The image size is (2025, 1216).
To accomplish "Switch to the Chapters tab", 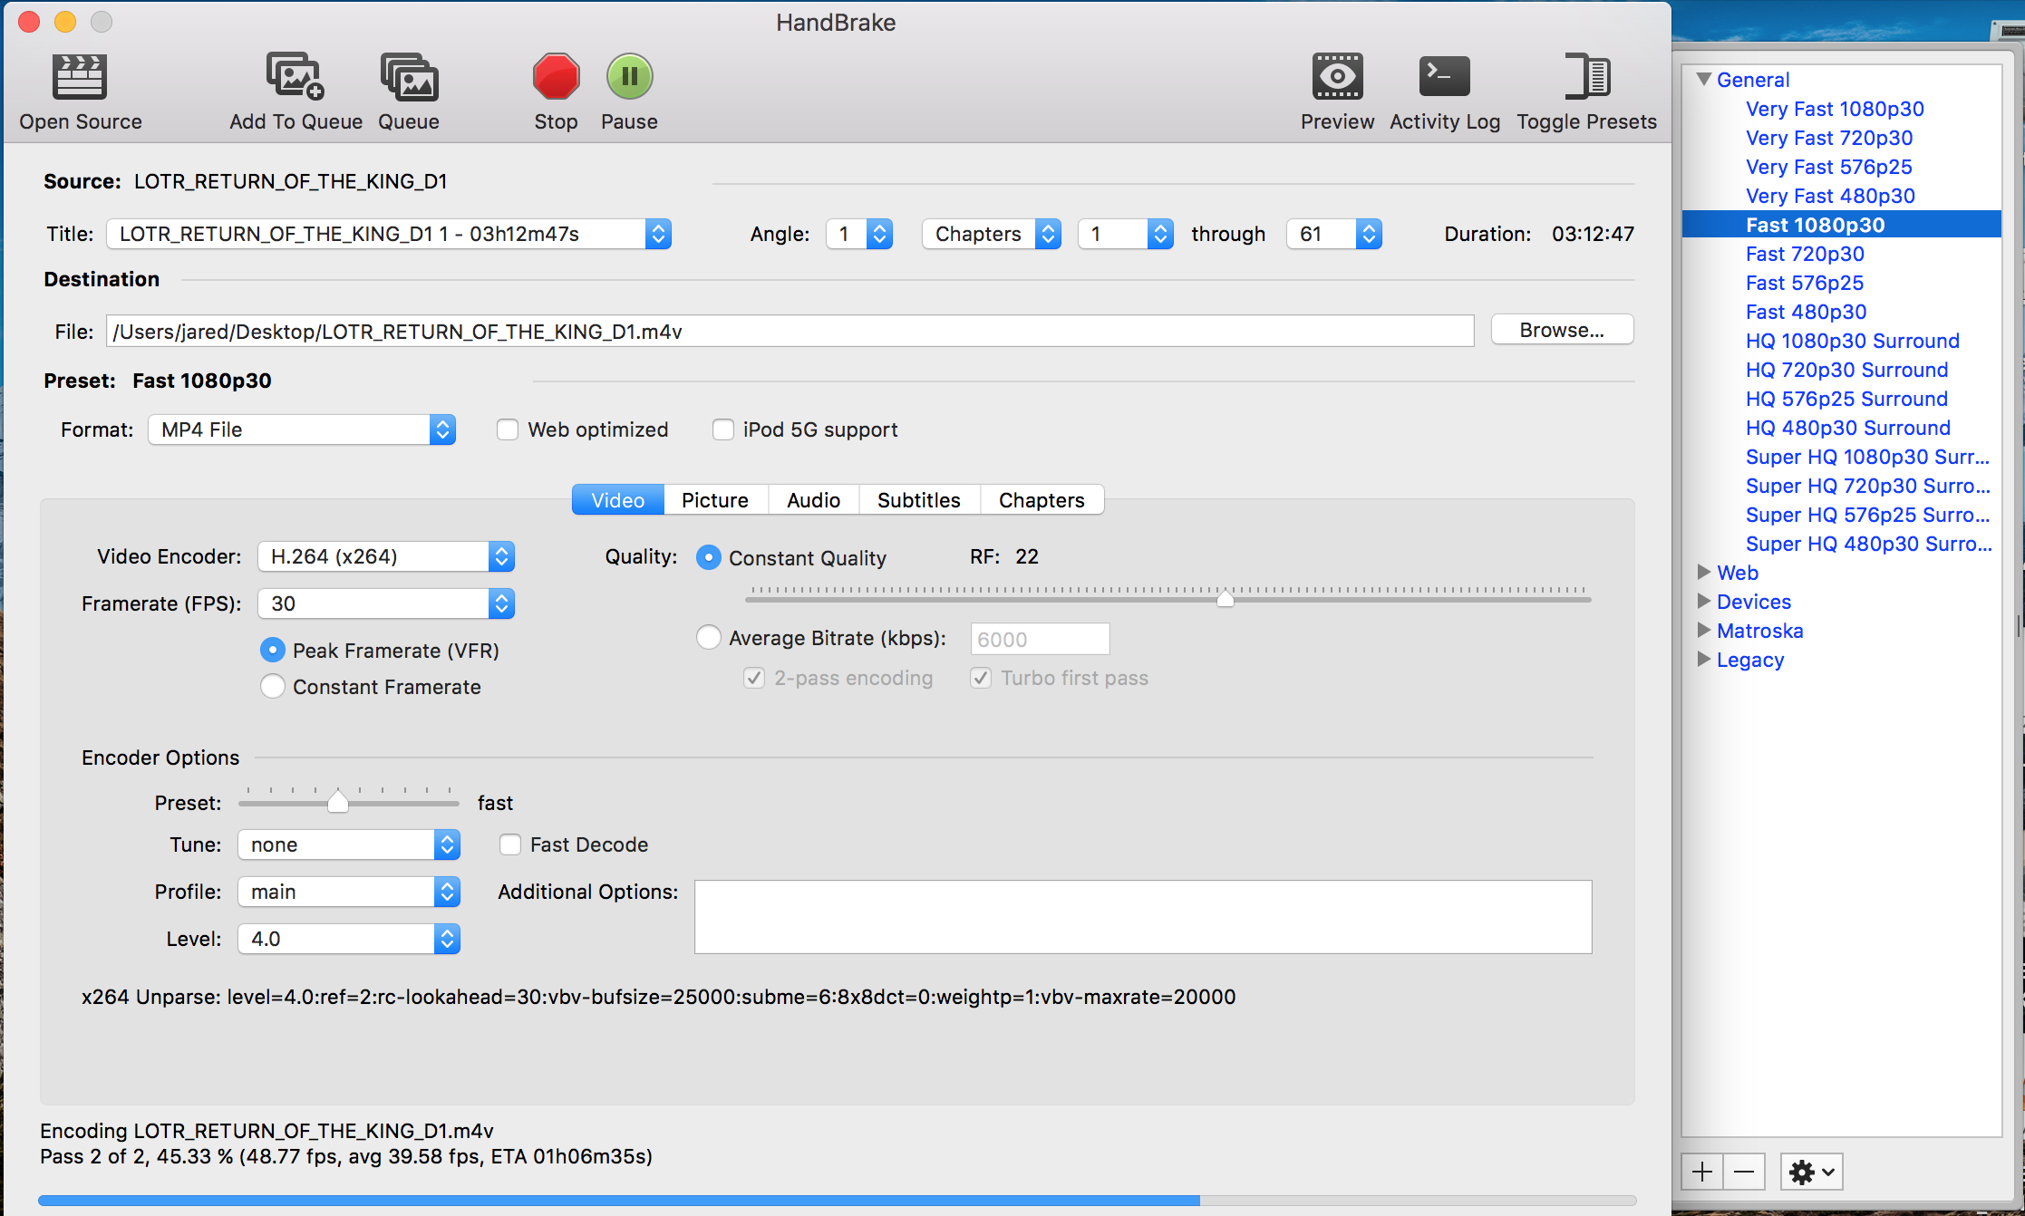I will 1042,500.
